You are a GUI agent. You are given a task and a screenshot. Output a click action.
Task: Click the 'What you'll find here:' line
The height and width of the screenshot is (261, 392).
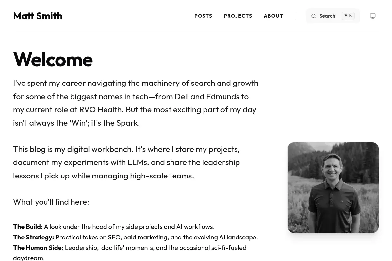tap(51, 202)
